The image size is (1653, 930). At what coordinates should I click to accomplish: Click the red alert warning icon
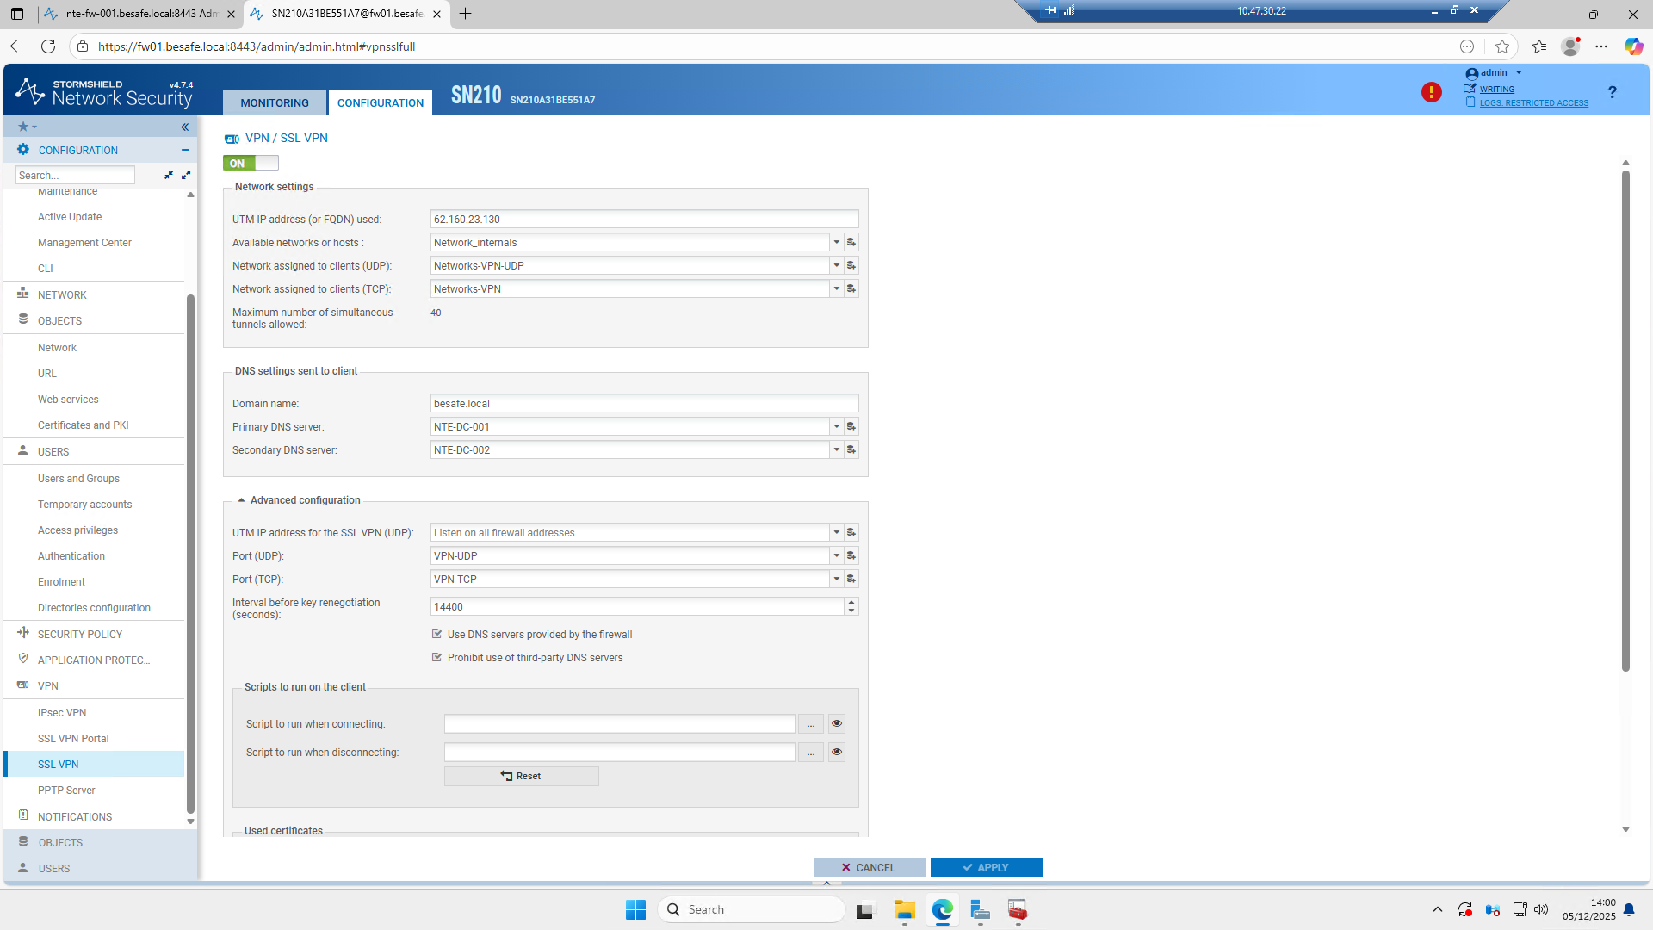click(x=1431, y=92)
